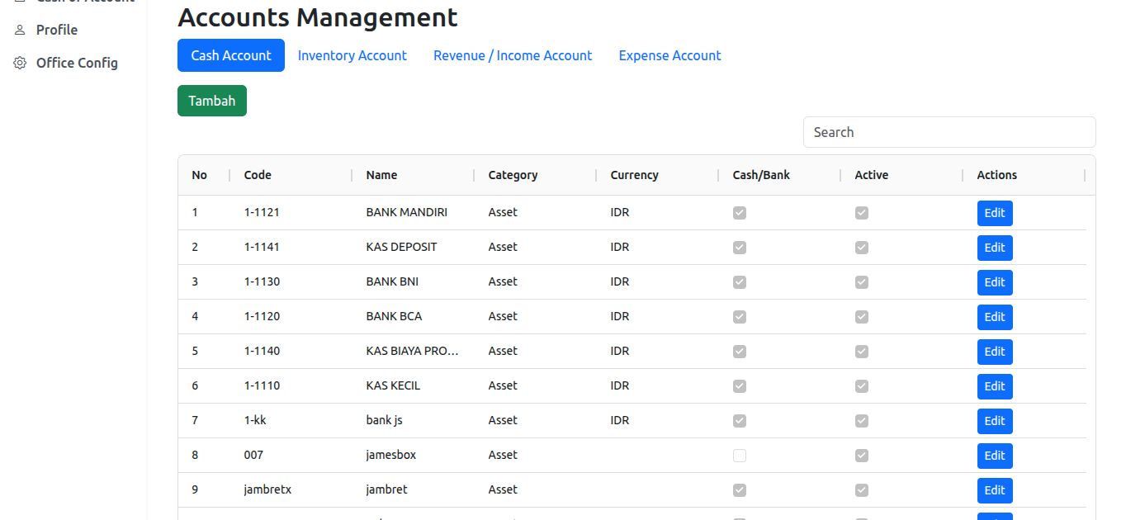1126x520 pixels.
Task: Toggle Active checkbox for BANK MANDIRI
Action: (862, 213)
